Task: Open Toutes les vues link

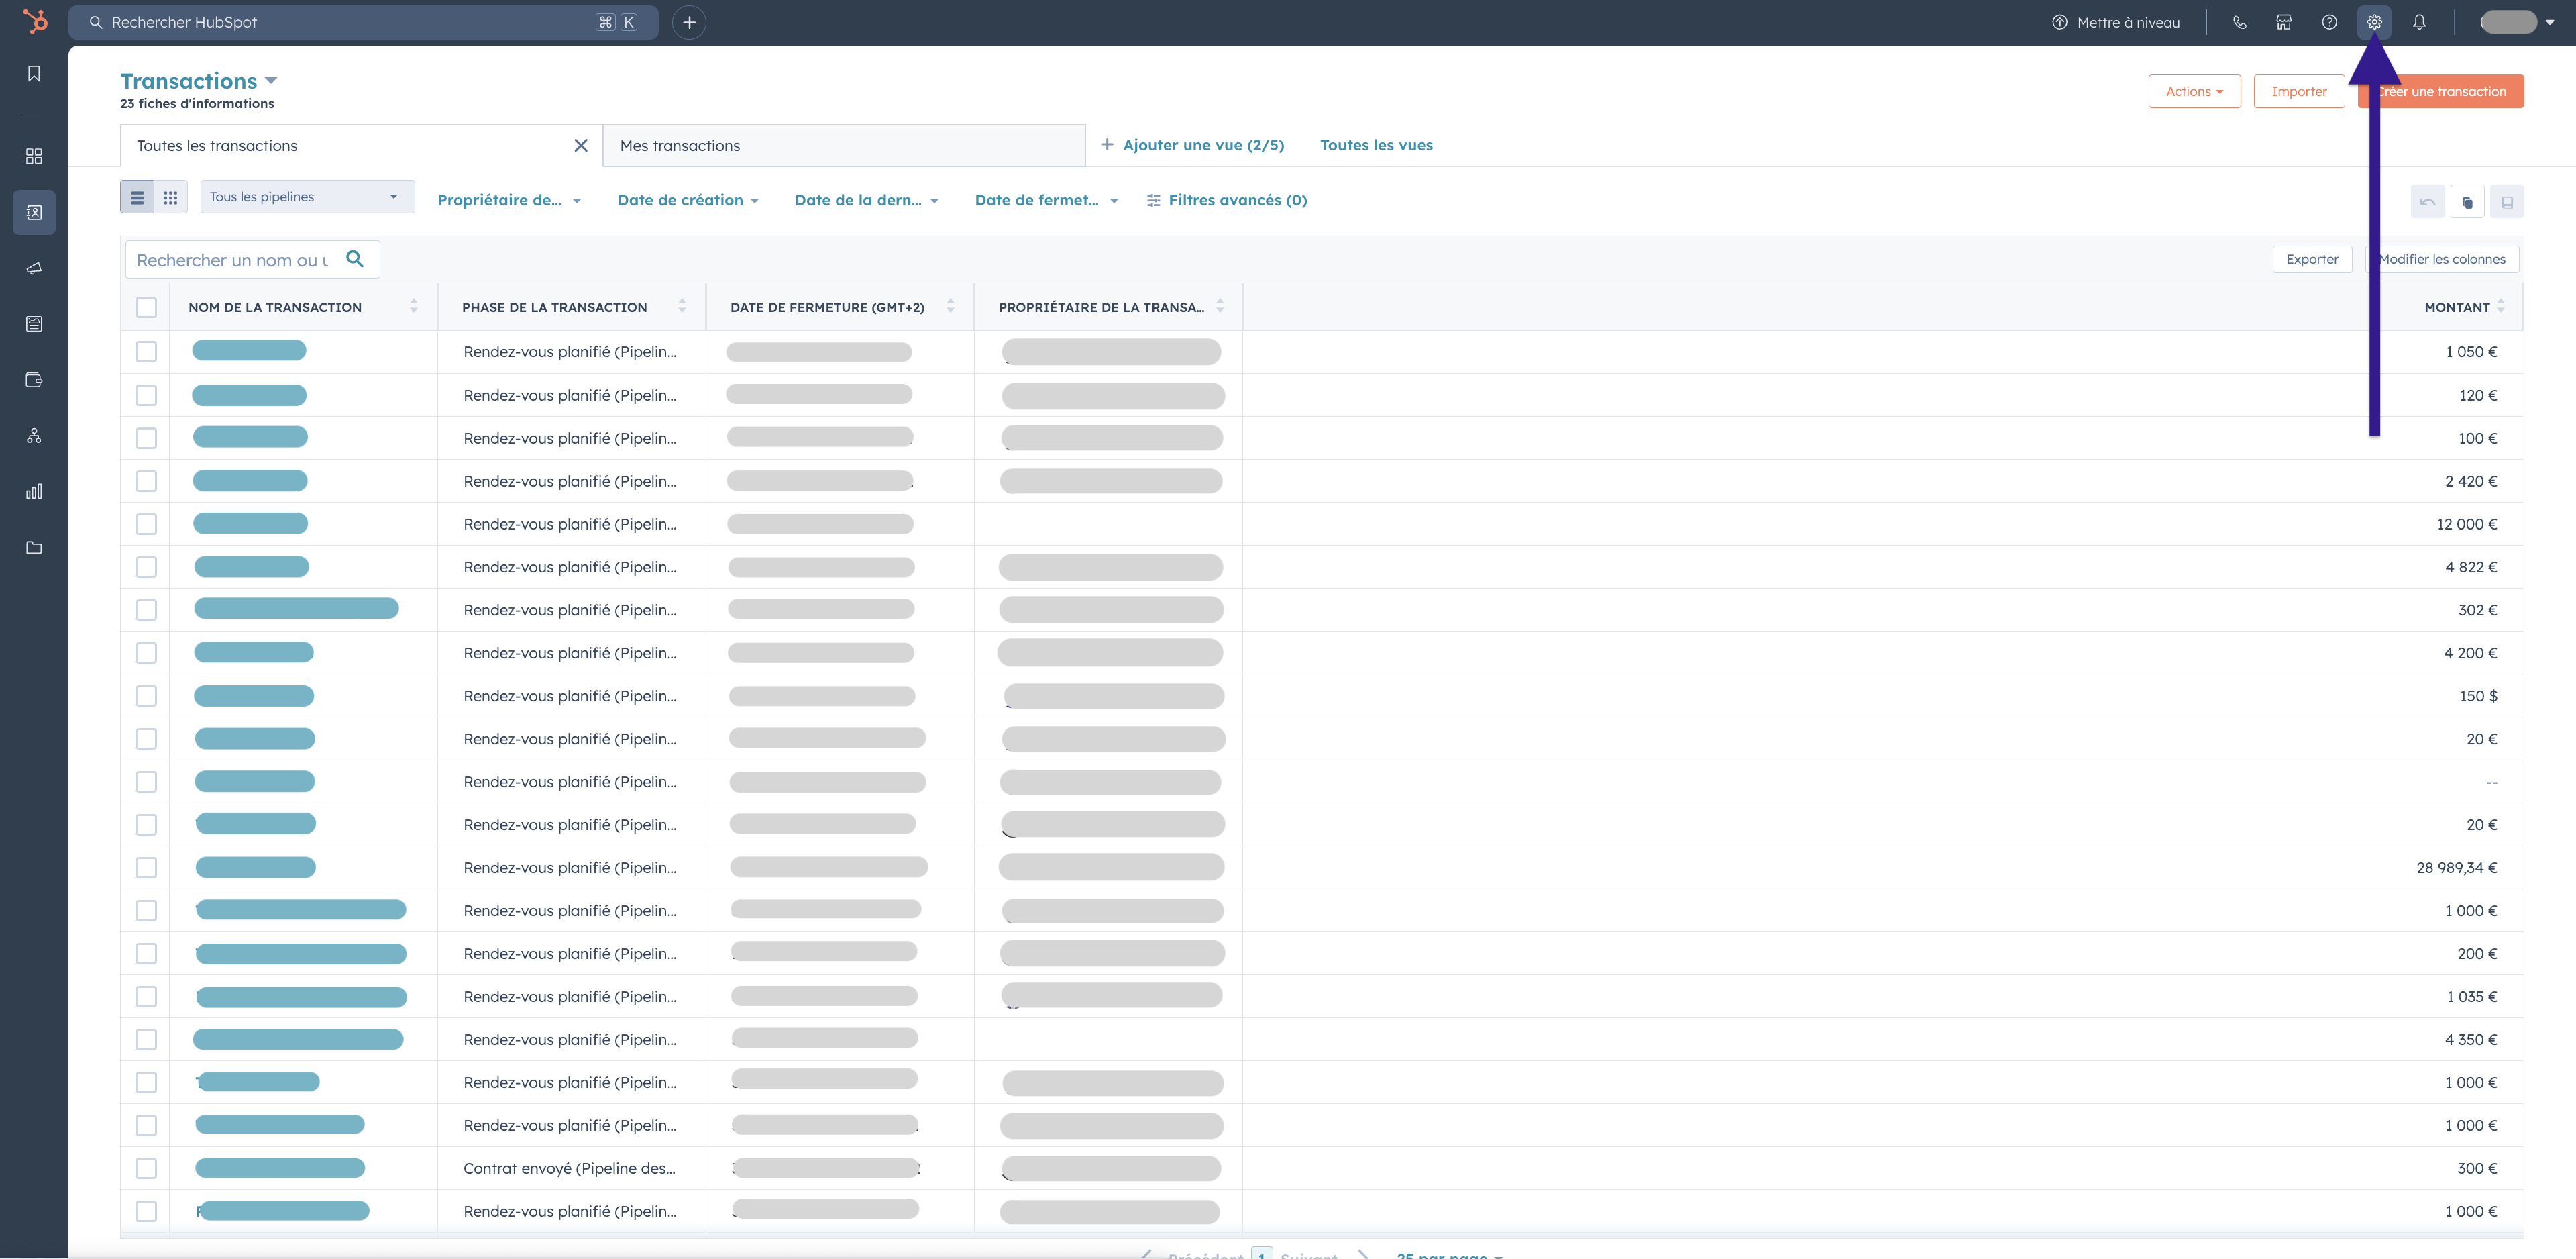Action: [1375, 145]
